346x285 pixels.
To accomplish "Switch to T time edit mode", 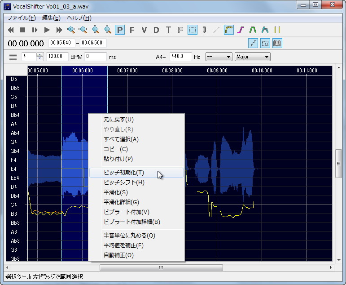I will point(168,30).
